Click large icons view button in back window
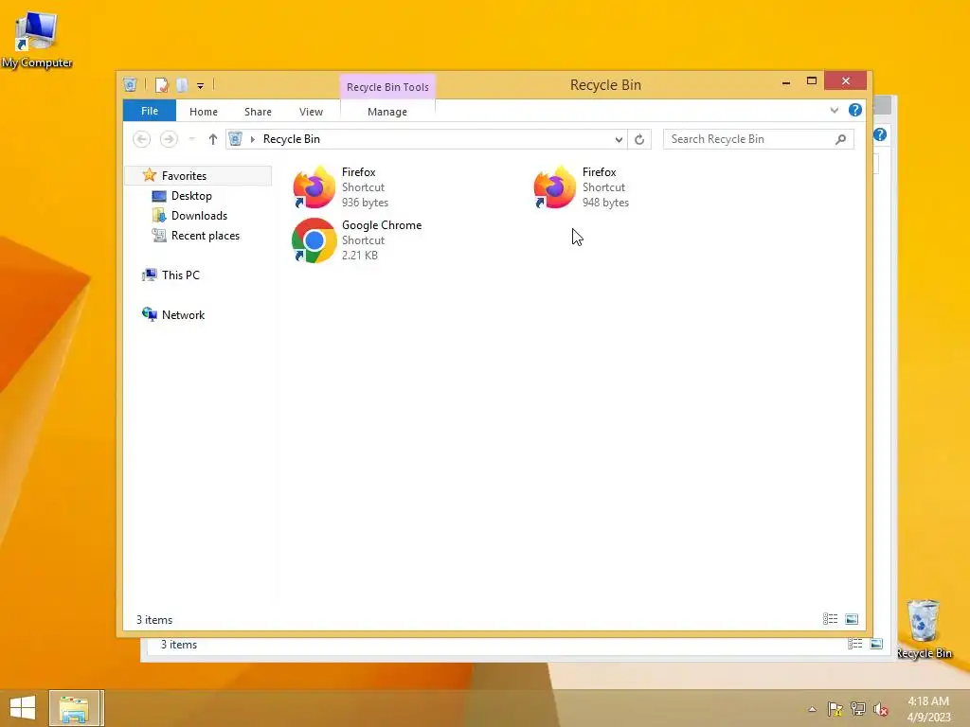This screenshot has height=727, width=970. click(x=876, y=644)
